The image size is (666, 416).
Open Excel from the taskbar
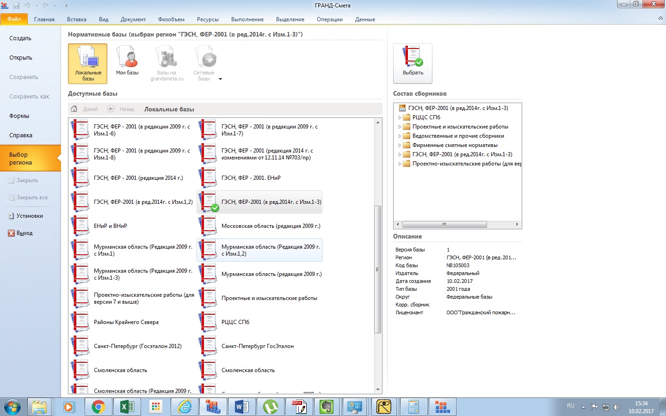point(127,407)
